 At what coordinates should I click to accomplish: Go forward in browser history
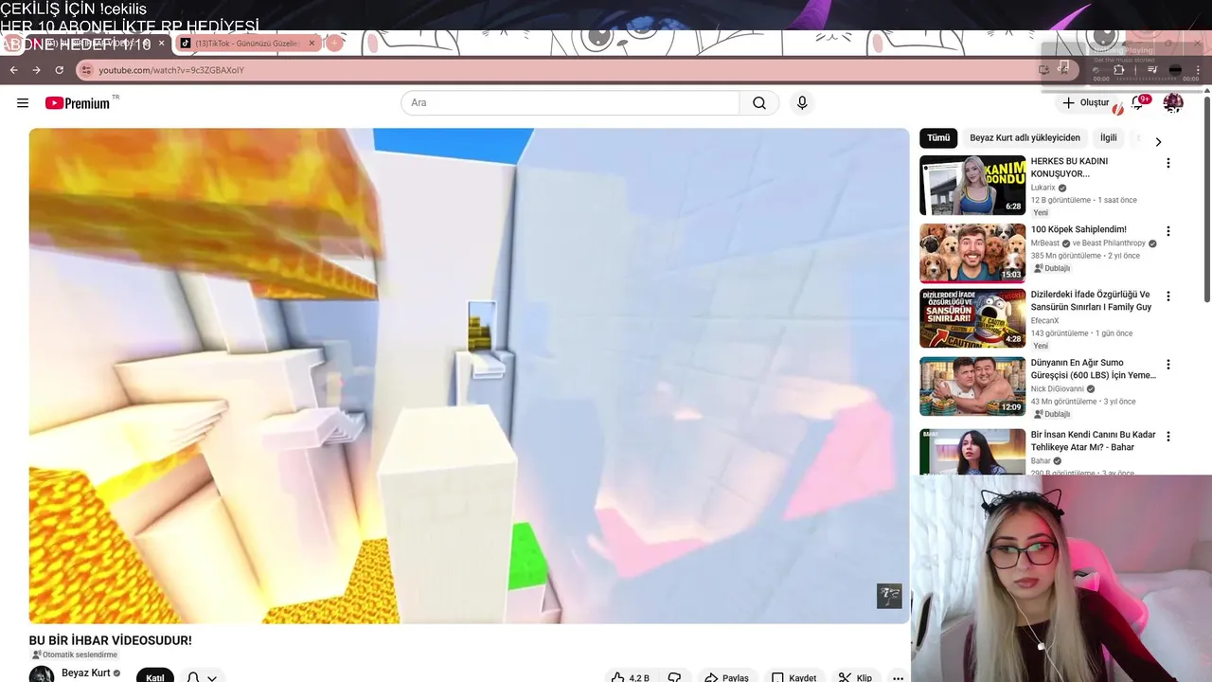coord(36,70)
